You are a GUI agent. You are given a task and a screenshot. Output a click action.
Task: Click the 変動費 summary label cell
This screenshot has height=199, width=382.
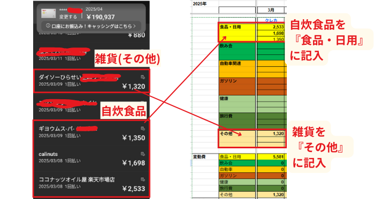[x=204, y=157]
